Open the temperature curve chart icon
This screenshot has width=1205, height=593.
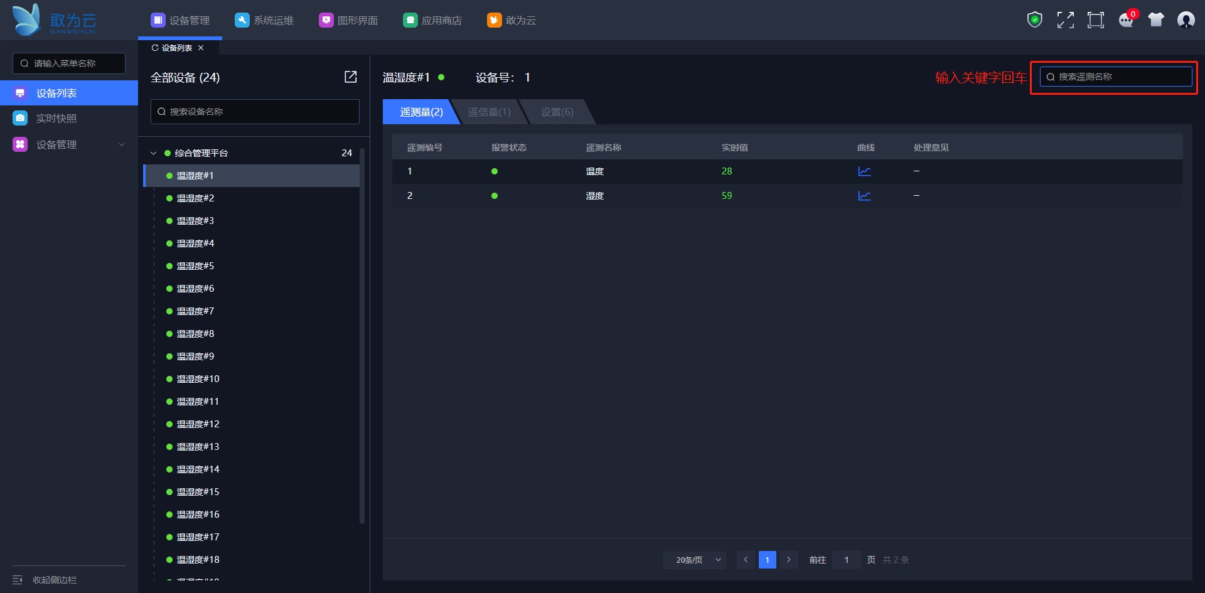pyautogui.click(x=864, y=171)
